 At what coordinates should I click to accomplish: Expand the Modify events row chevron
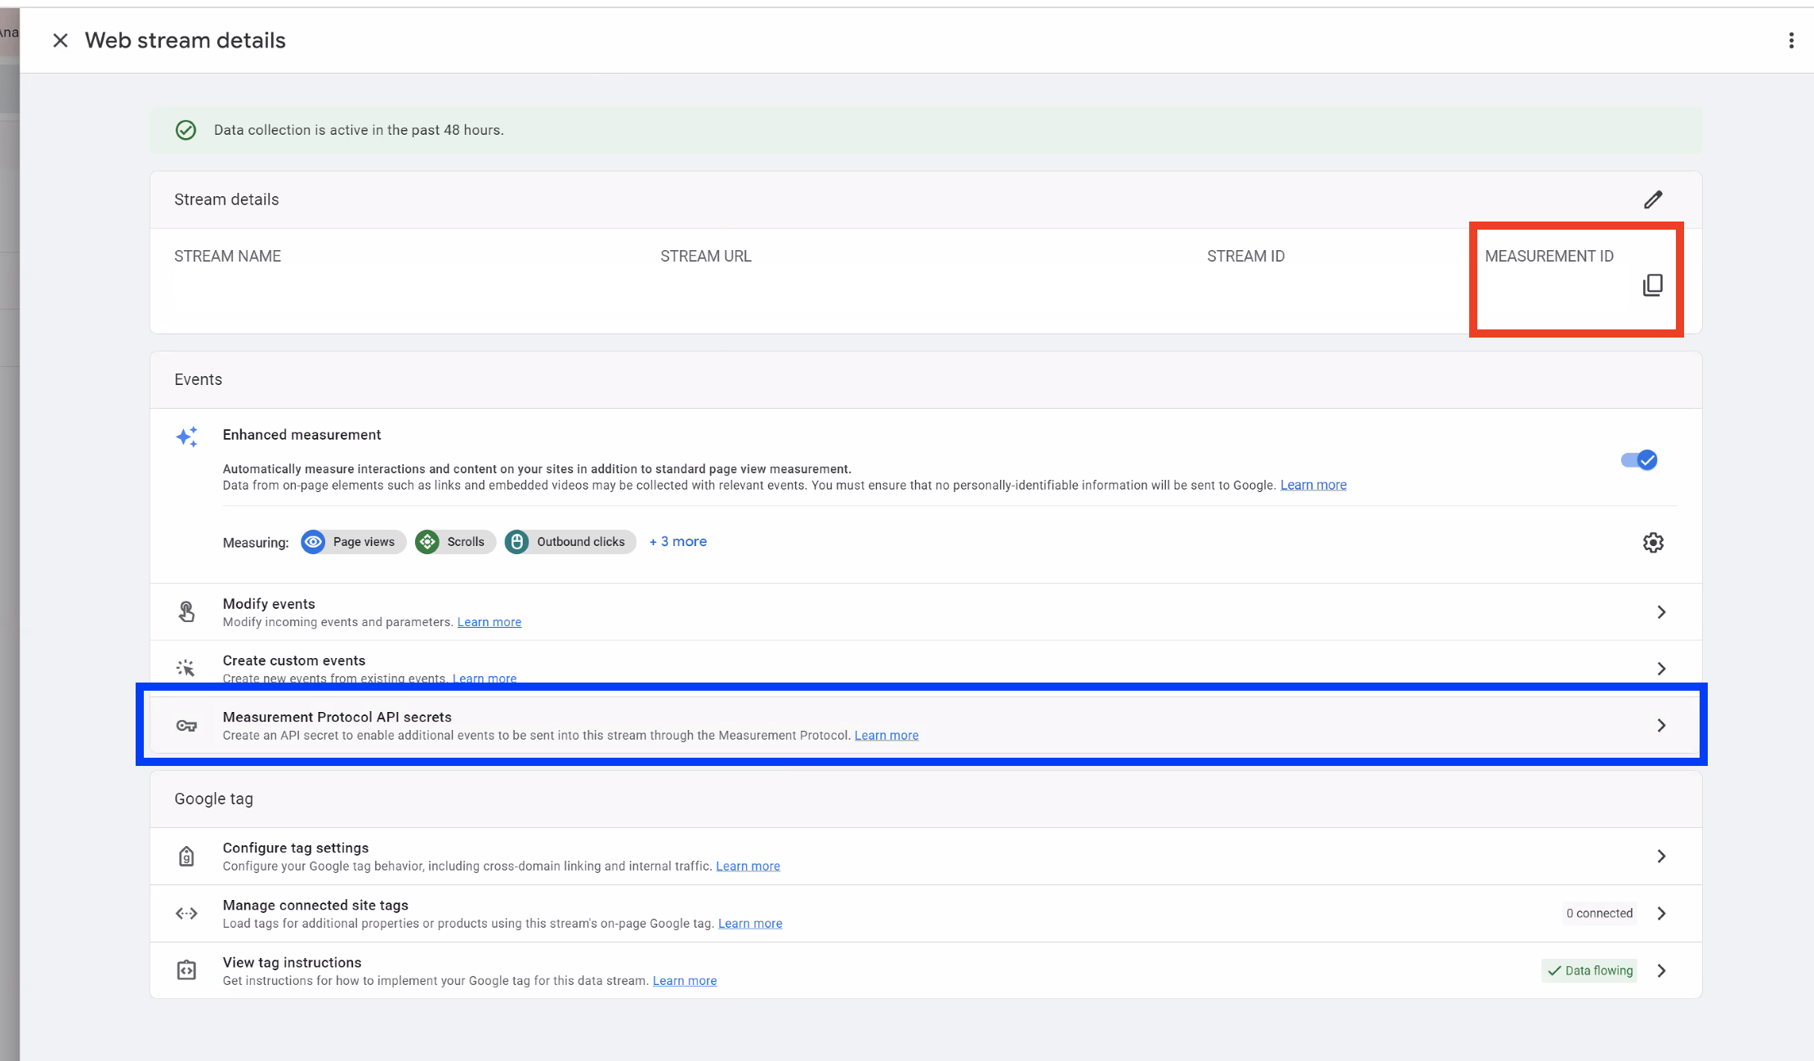[1661, 612]
